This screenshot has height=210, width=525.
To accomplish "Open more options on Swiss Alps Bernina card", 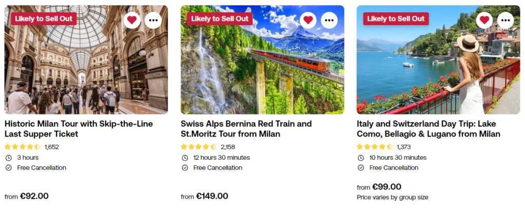I will point(329,20).
